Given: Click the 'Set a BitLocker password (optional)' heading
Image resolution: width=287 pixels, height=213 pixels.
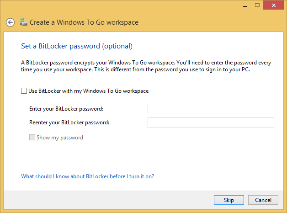Looking at the screenshot, I should point(77,46).
